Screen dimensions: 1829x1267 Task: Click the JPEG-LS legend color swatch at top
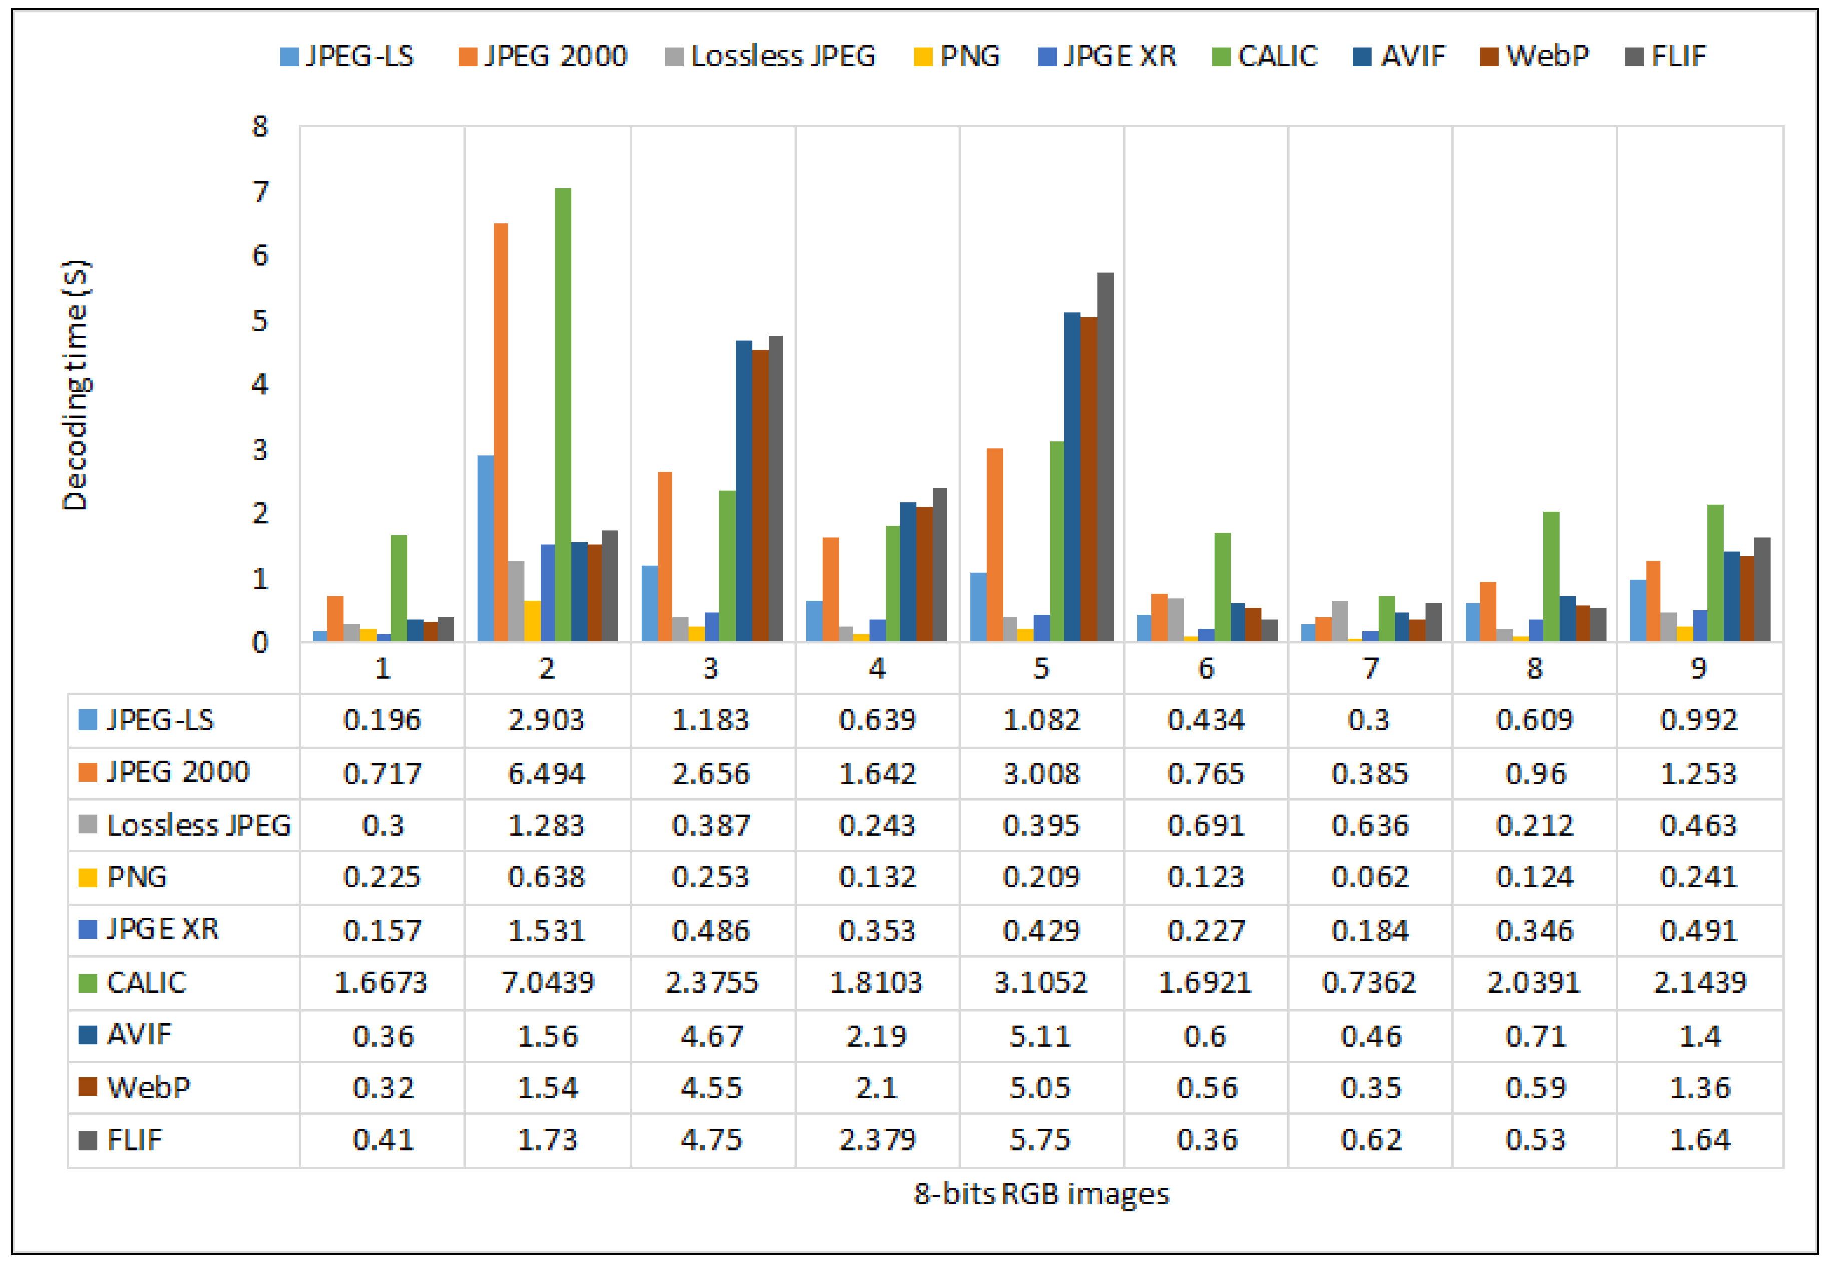pyautogui.click(x=289, y=57)
